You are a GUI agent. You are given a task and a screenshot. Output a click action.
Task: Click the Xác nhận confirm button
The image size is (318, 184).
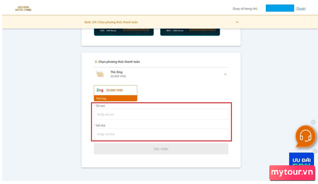(x=161, y=149)
